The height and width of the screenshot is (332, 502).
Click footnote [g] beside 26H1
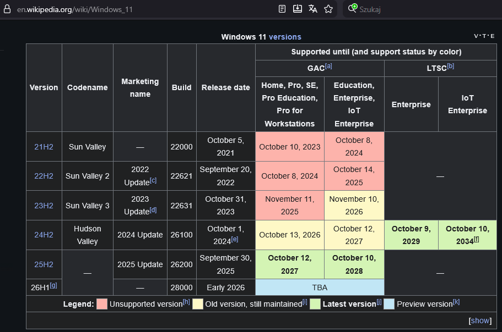tap(53, 285)
